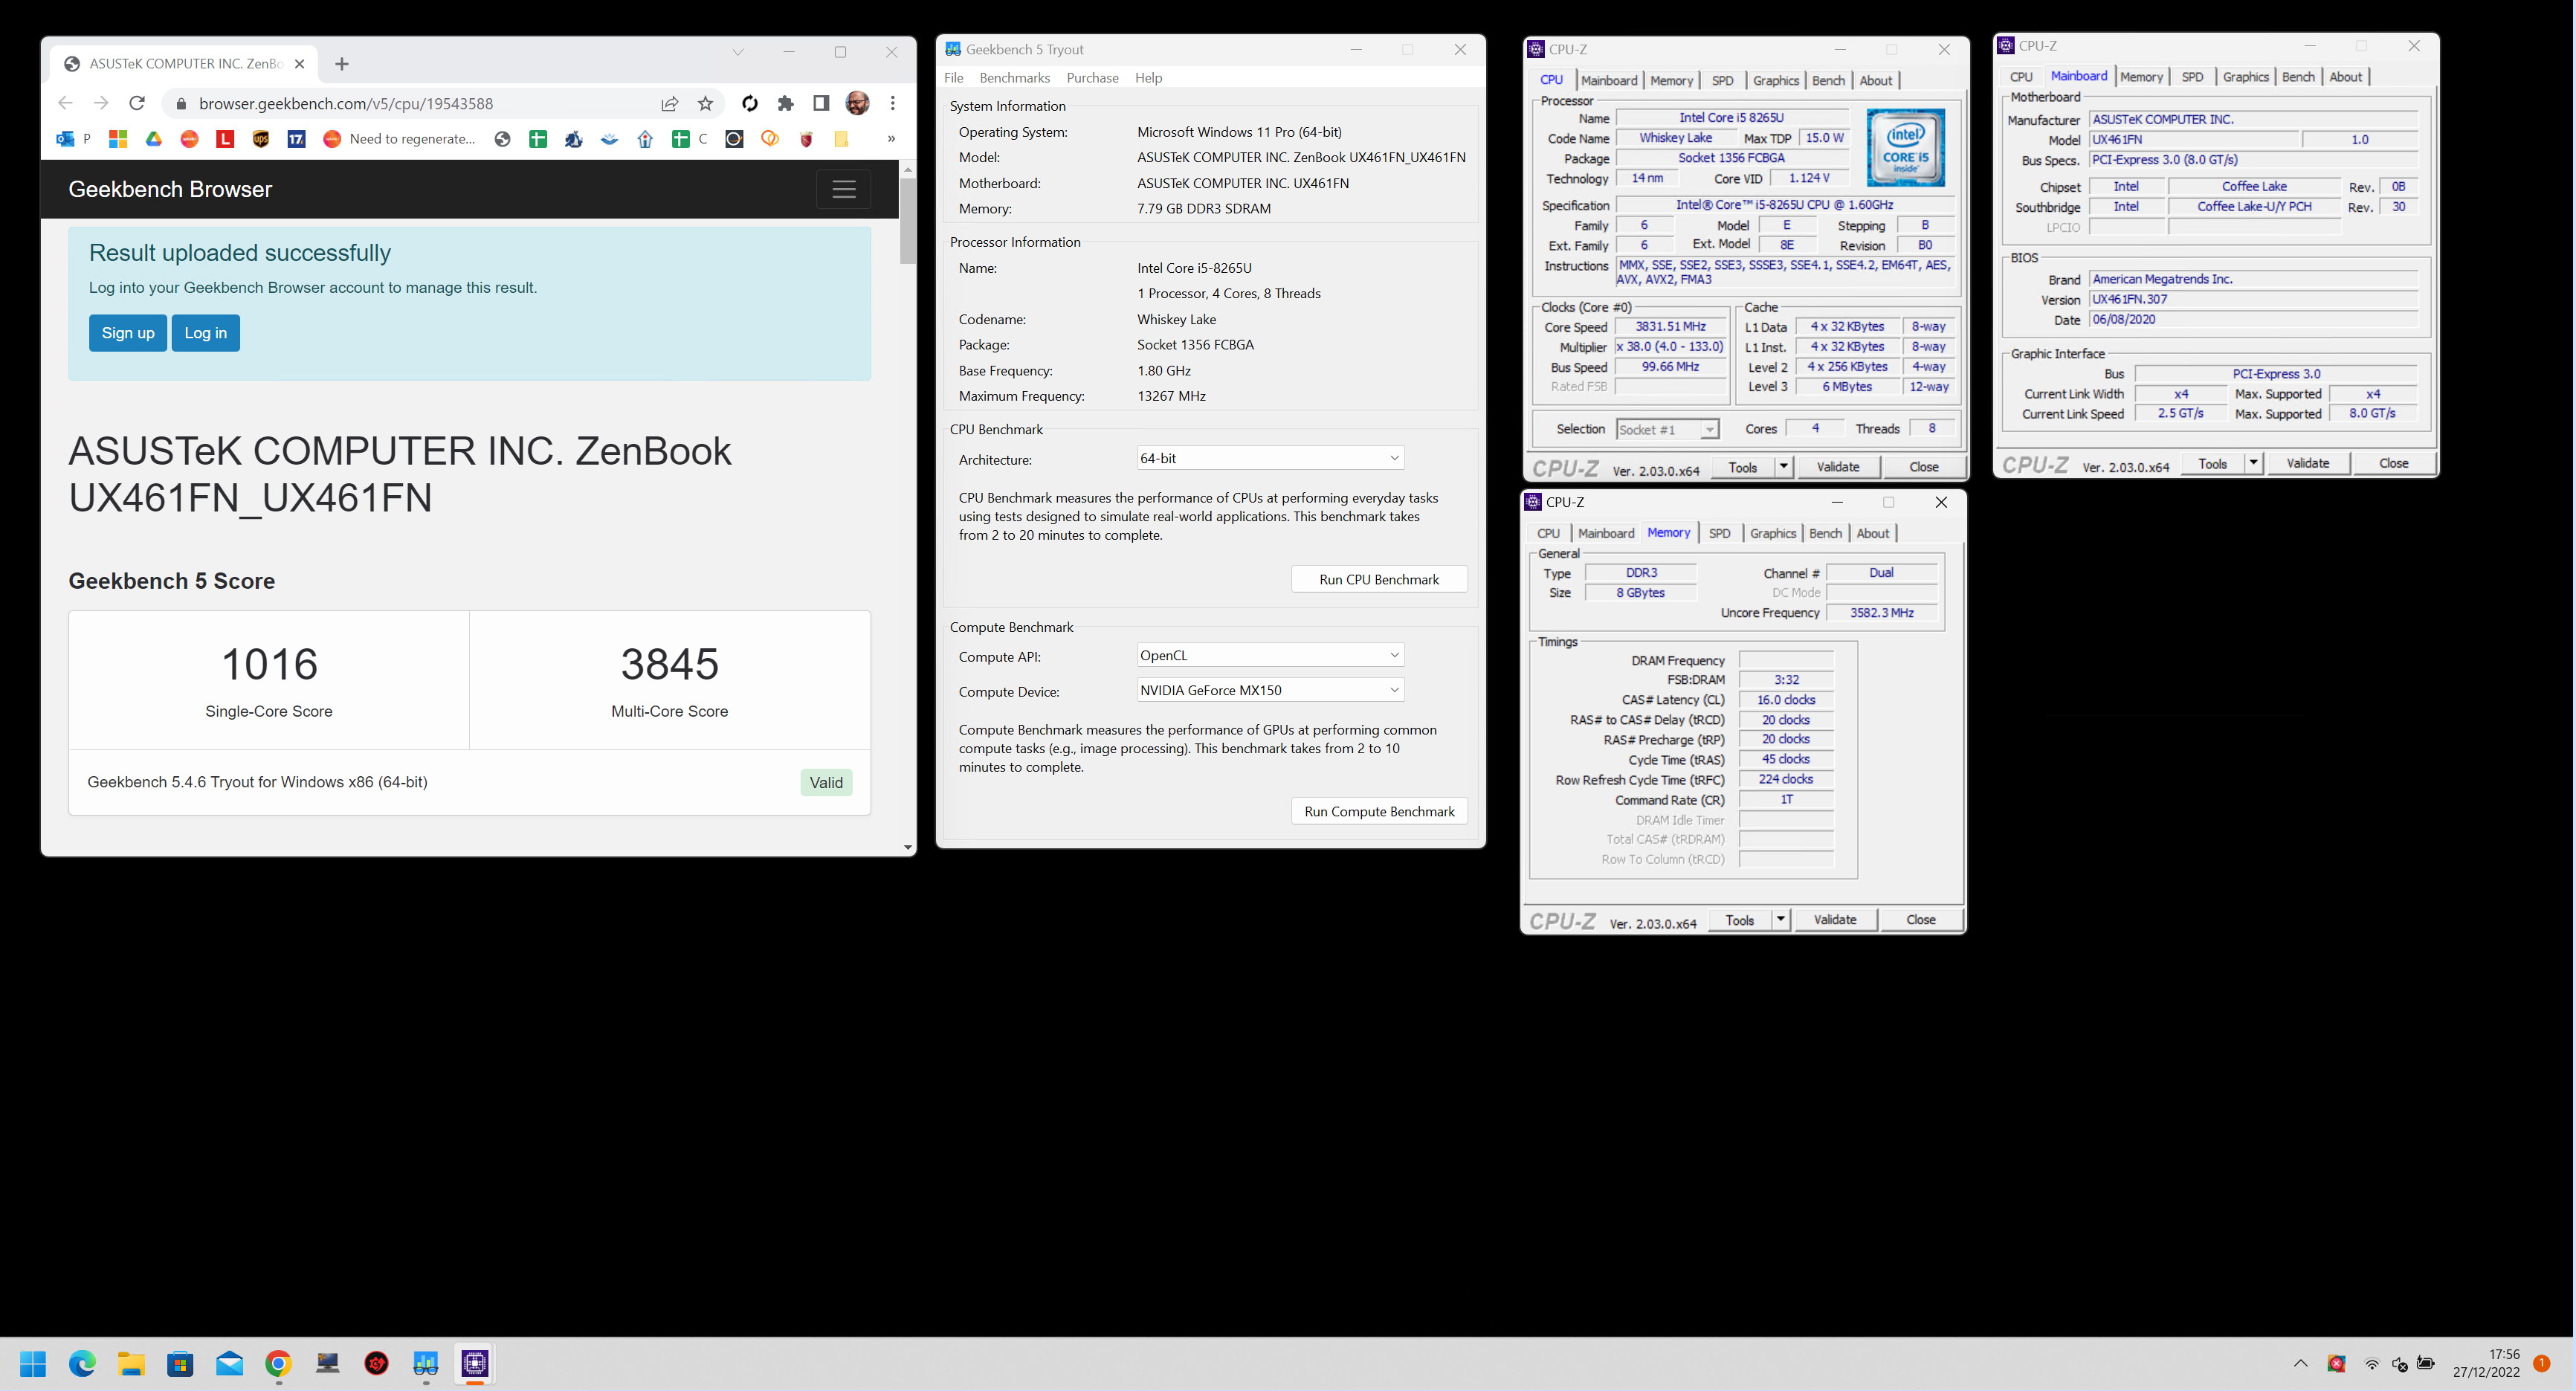Share this page from the address bar
The width and height of the screenshot is (2576, 1391).
[670, 103]
